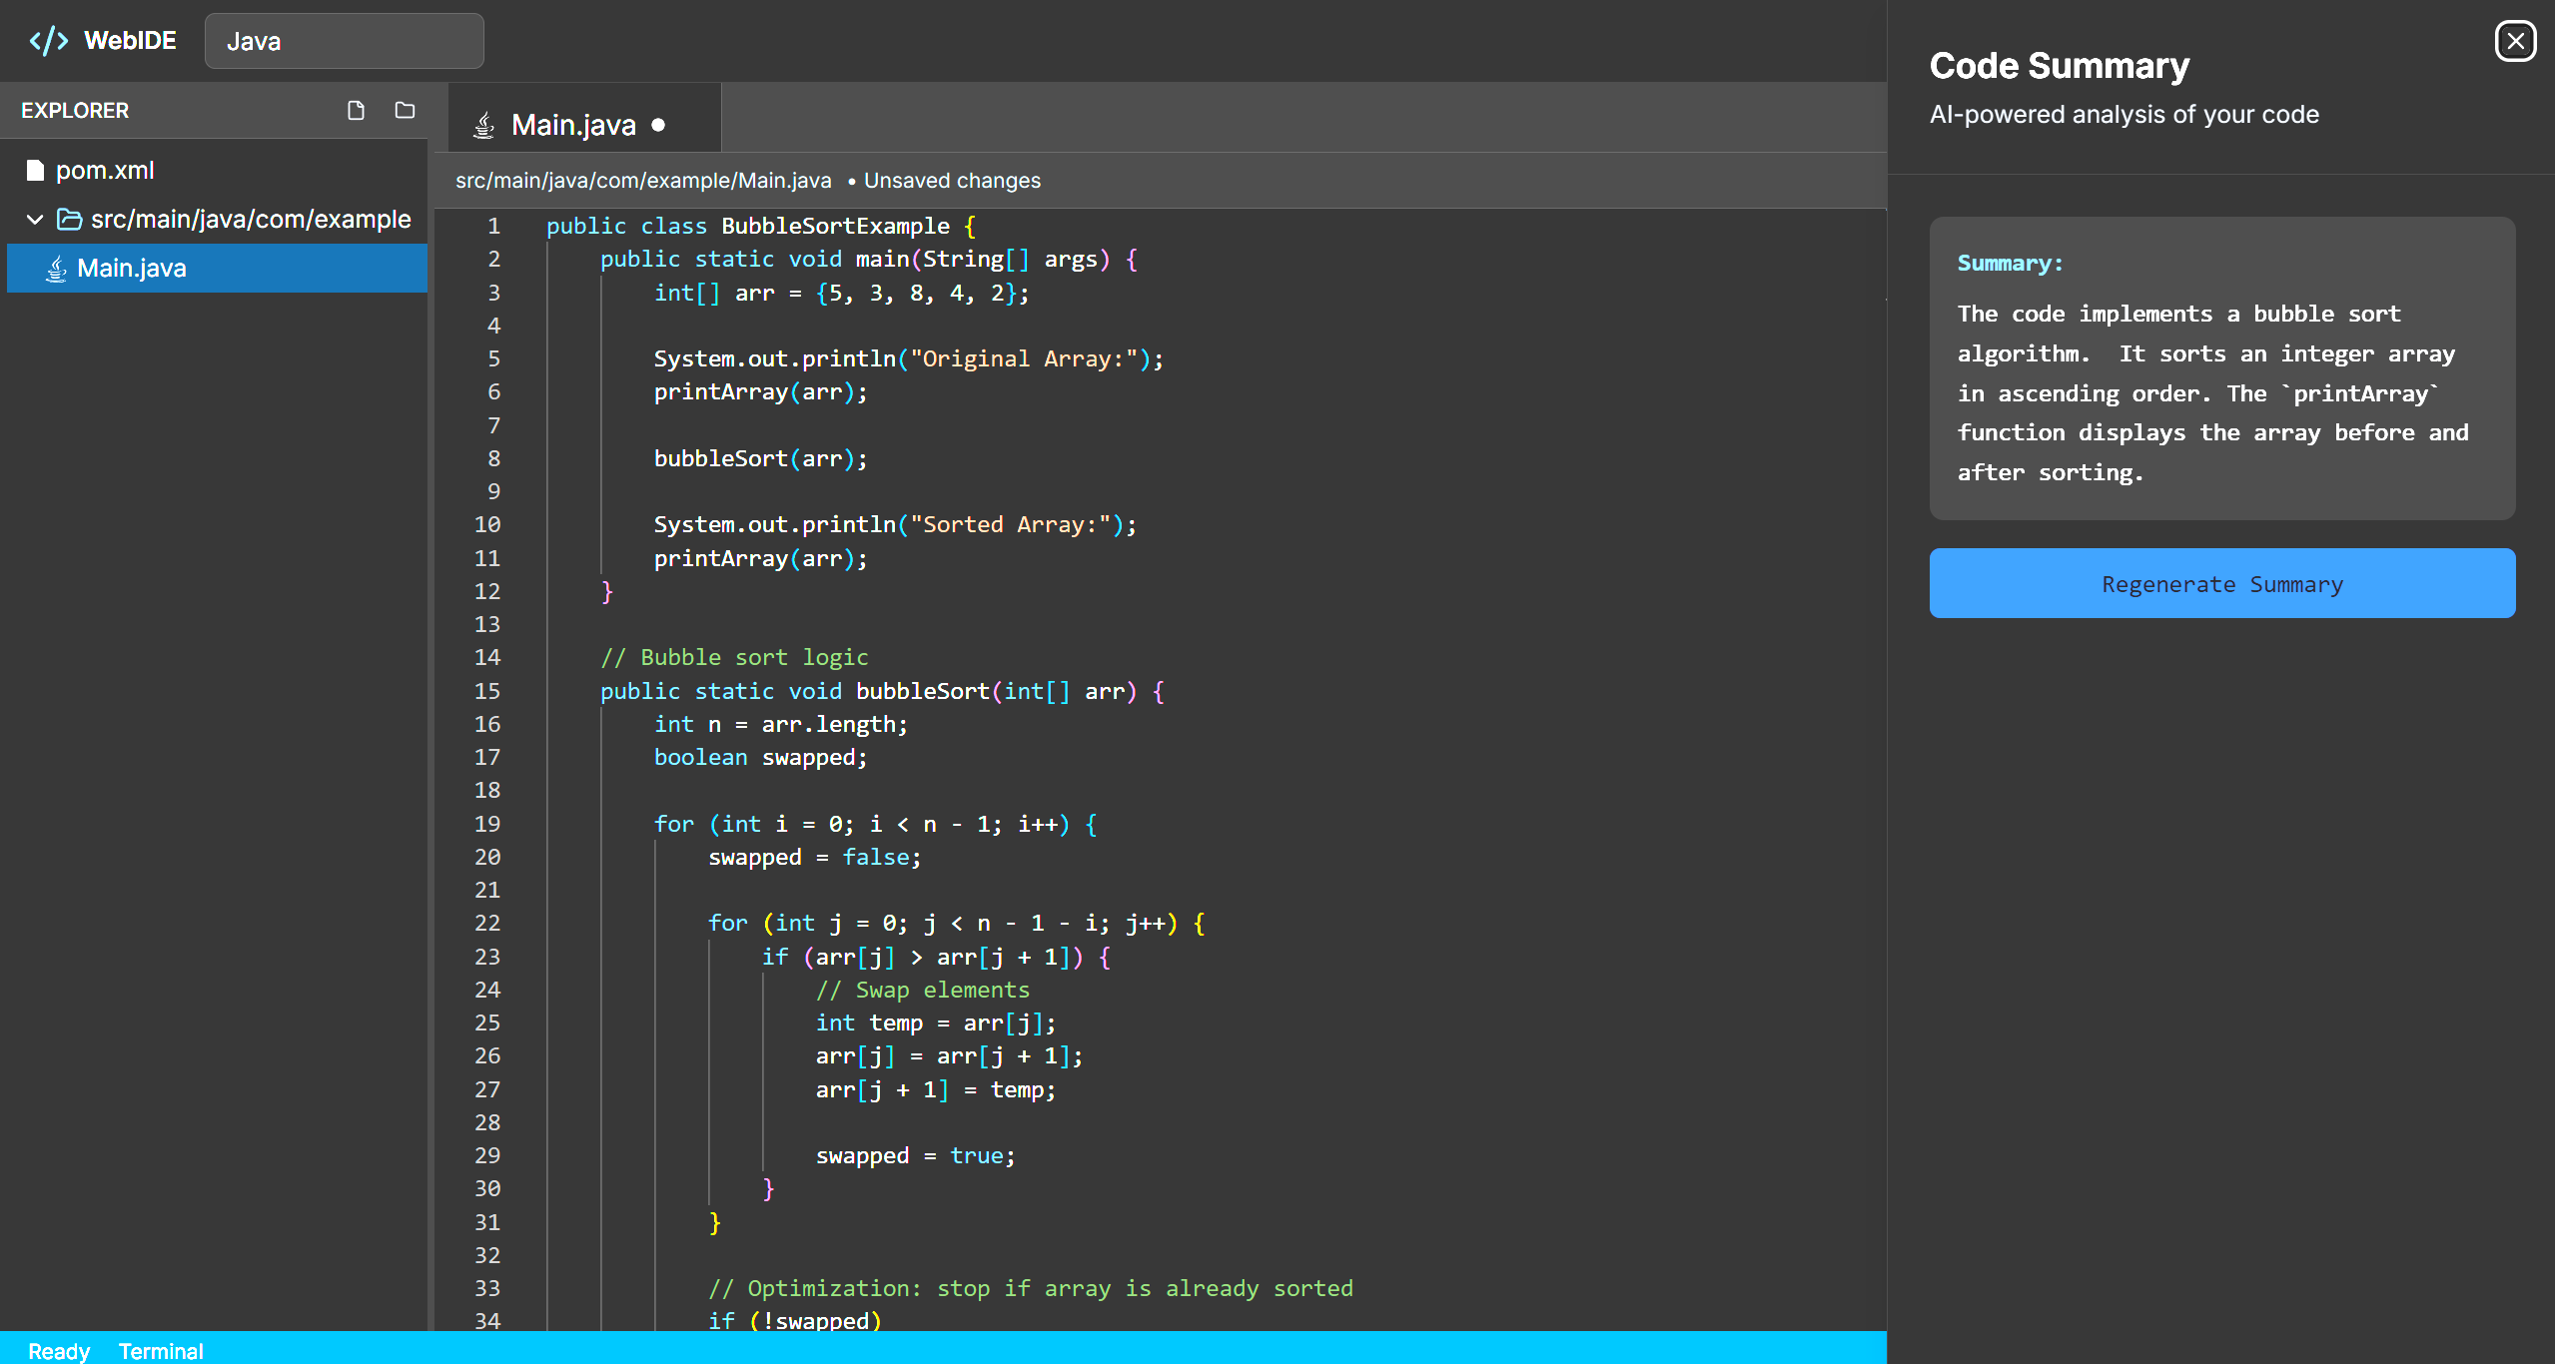Image resolution: width=2555 pixels, height=1364 pixels.
Task: Collapse the src/main/java/com/example folder chevron
Action: click(x=35, y=220)
